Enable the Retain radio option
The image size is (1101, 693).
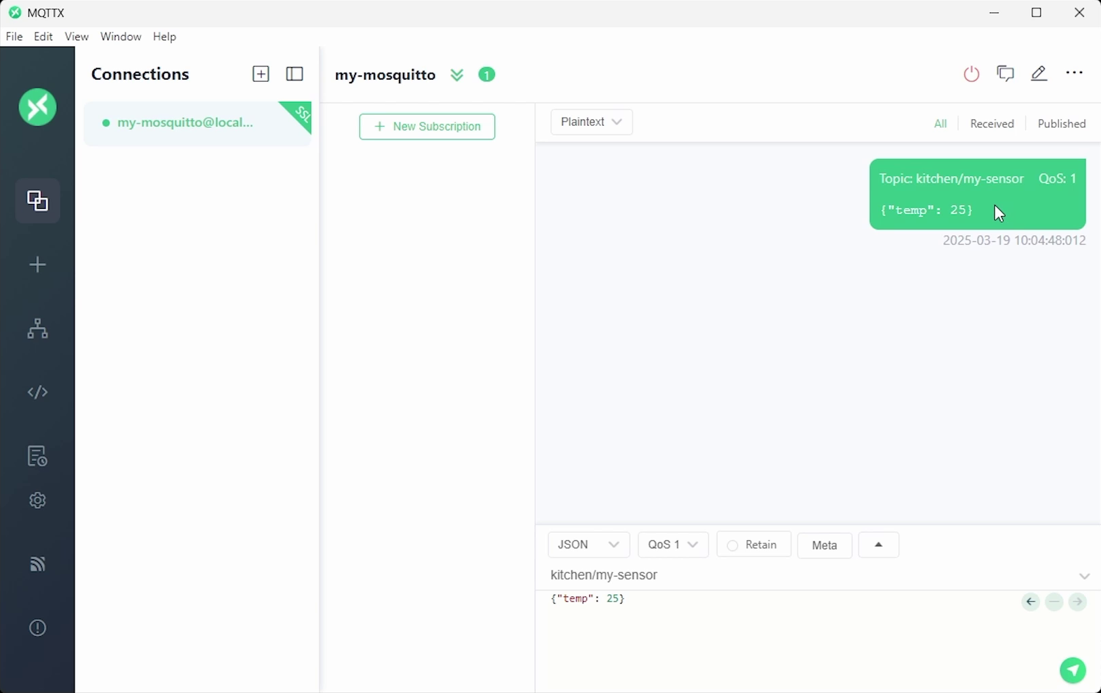click(732, 545)
